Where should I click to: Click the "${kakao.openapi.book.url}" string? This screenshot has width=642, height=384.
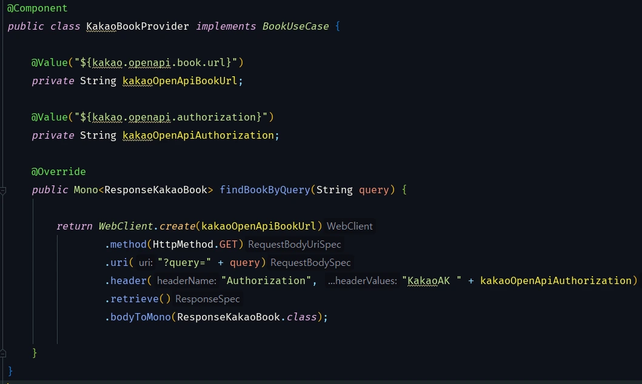(156, 62)
